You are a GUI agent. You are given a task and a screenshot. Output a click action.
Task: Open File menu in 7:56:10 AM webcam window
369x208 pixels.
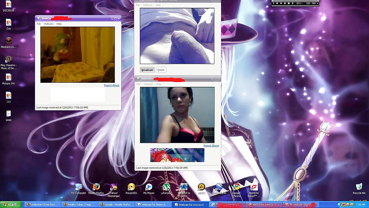39,24
